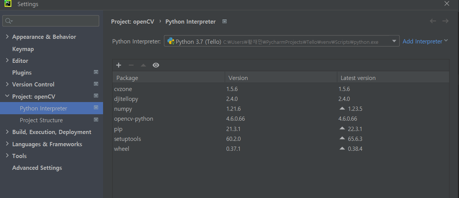Screen dimensions: 459x198
Task: Expand the Tools section
Action: pos(7,156)
